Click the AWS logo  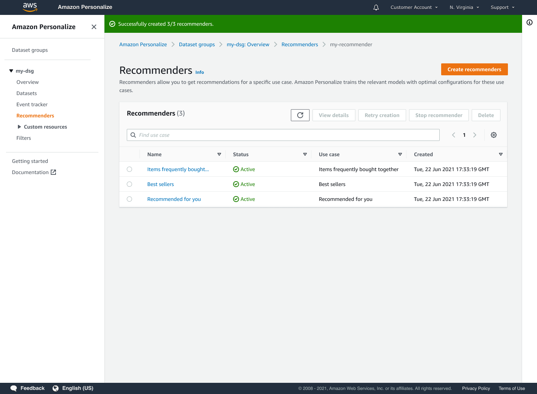point(30,7)
